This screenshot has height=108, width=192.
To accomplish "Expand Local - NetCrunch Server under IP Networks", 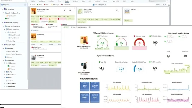I will [3, 13].
